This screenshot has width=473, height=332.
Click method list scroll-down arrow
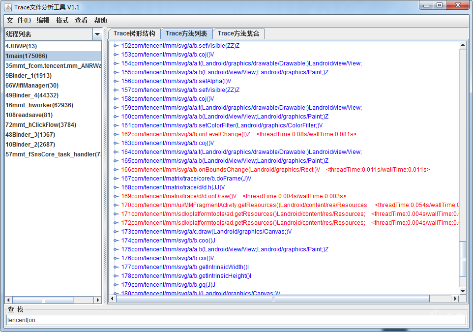coord(463,291)
